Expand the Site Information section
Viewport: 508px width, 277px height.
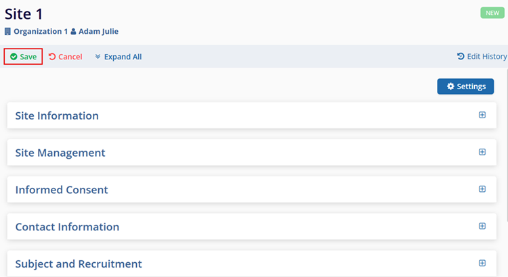482,115
